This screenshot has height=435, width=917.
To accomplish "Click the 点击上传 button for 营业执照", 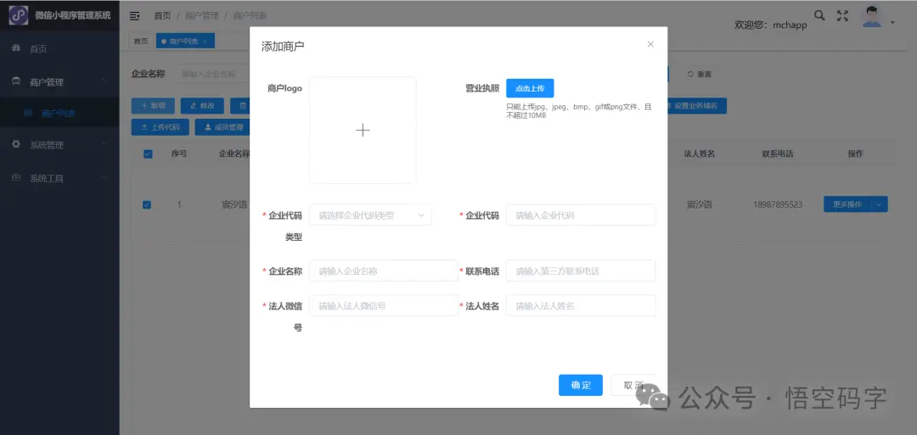I will click(530, 88).
